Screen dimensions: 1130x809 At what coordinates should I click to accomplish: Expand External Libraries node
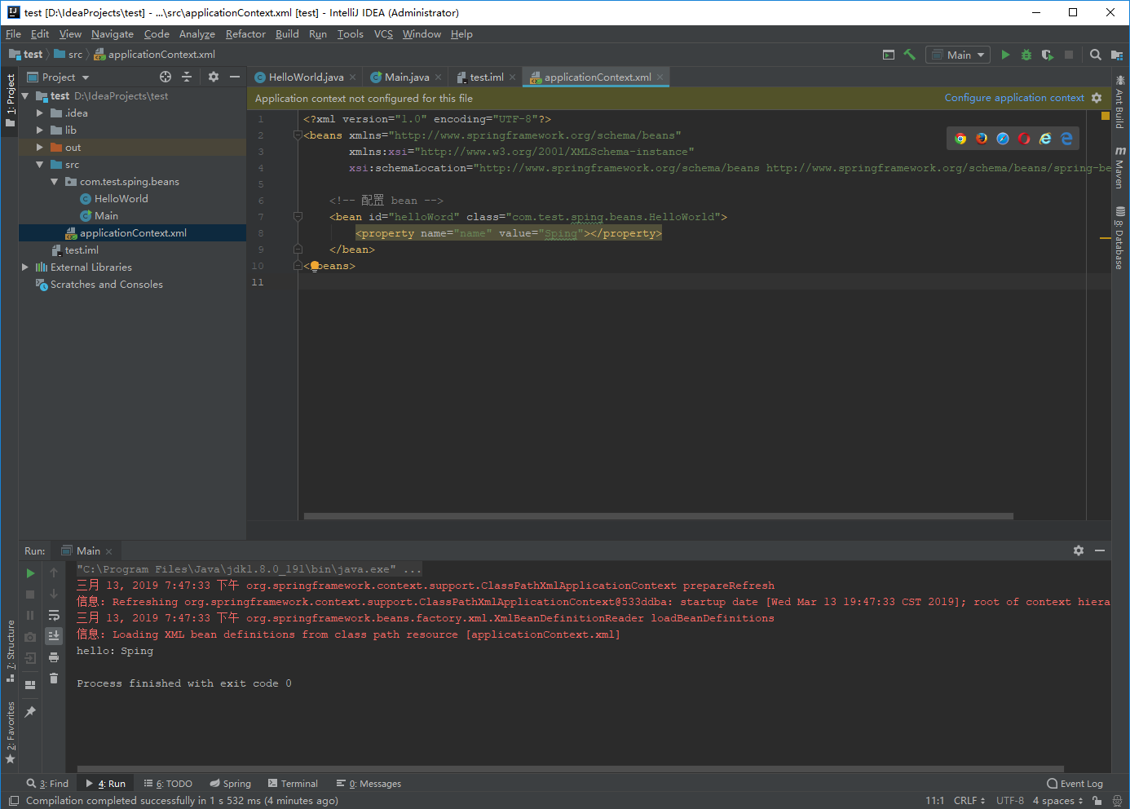[25, 267]
